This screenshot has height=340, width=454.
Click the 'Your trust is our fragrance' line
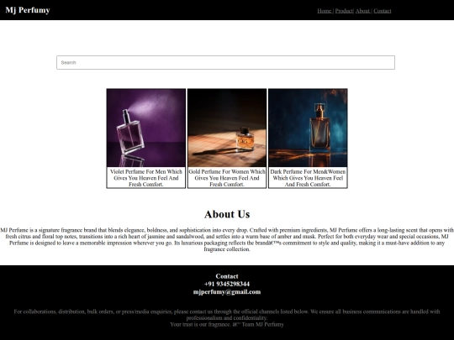point(227,324)
